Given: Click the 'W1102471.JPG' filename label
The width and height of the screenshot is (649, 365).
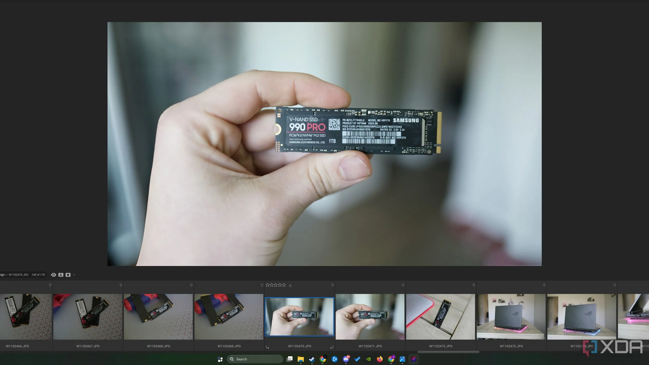Looking at the screenshot, I should point(370,346).
